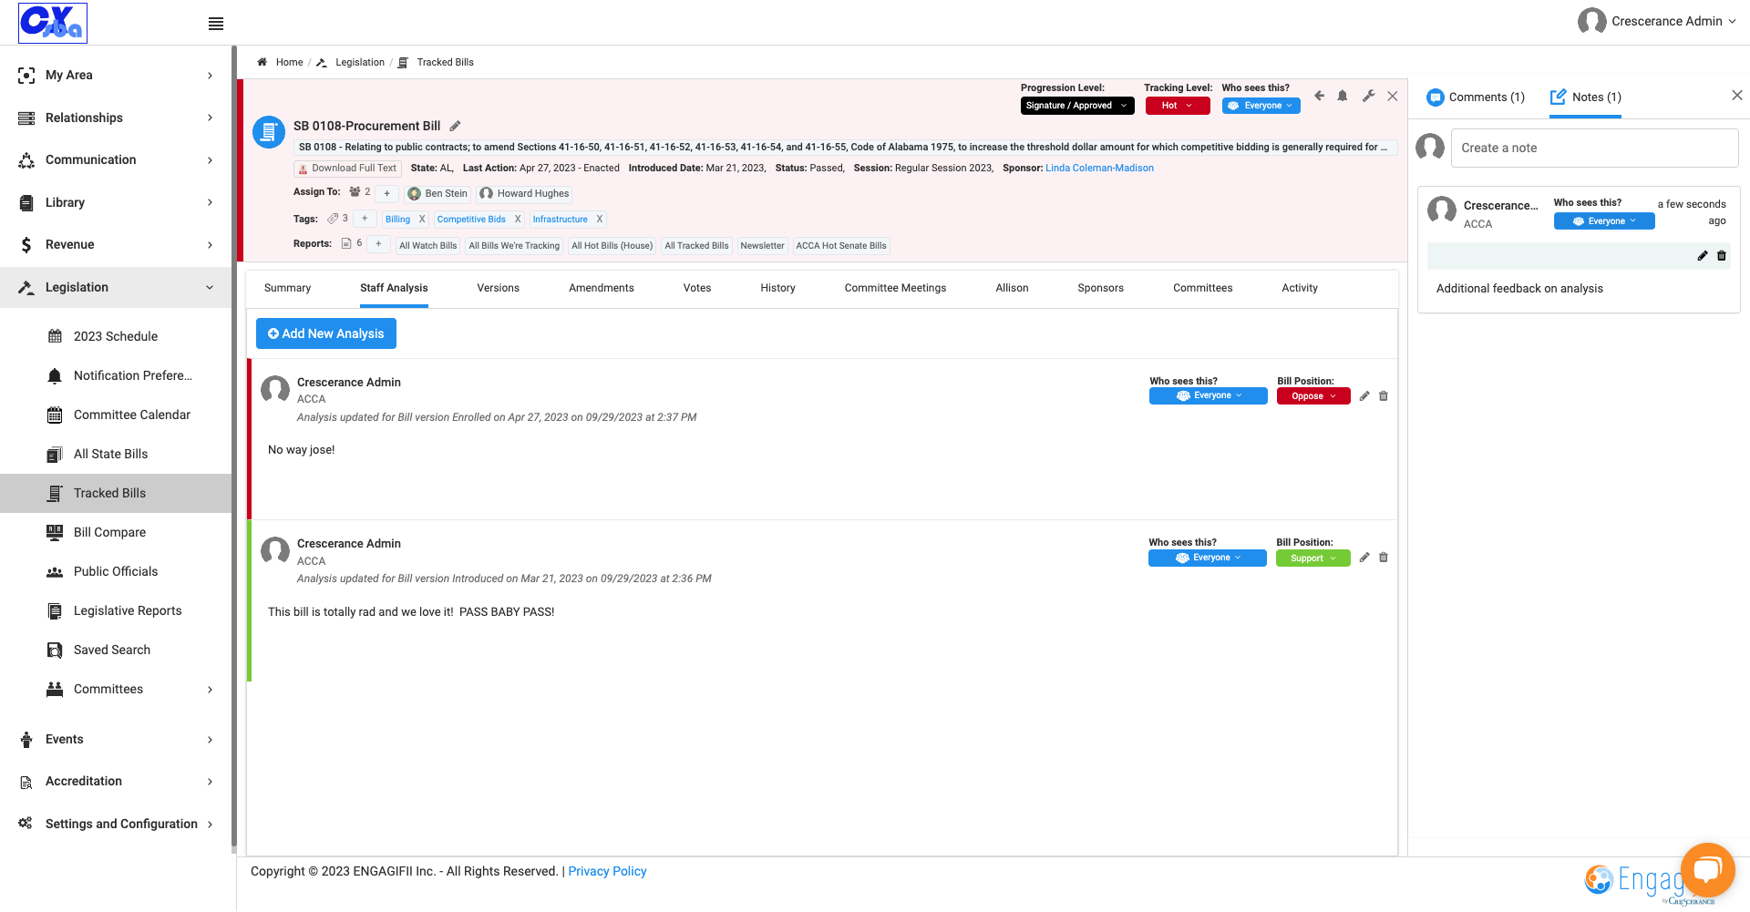Screen dimensions: 1750x912
Task: Edit the note with its pencil icon
Action: tap(1703, 256)
